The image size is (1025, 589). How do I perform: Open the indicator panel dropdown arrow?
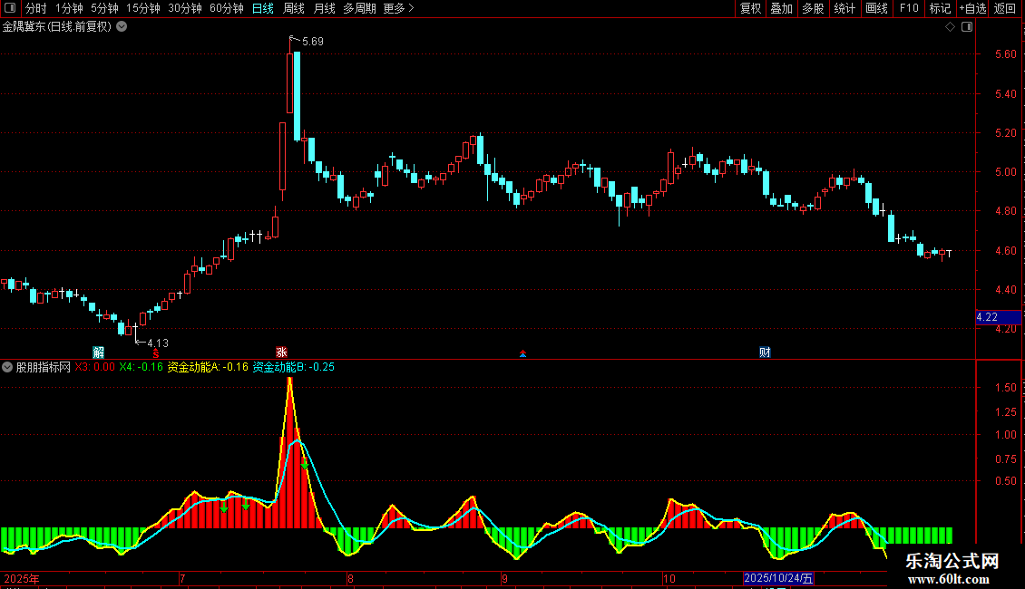(7, 367)
